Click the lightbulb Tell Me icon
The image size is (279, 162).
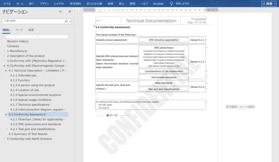click(x=171, y=4)
